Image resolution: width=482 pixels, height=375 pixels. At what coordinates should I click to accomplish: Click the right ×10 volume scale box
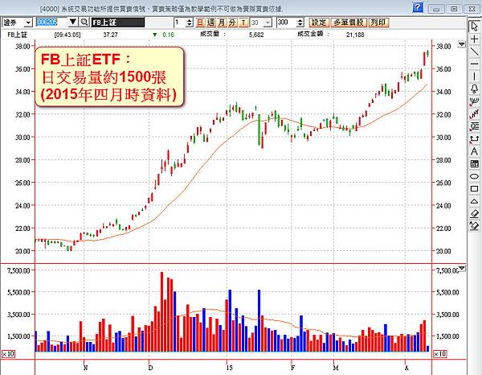(439, 354)
